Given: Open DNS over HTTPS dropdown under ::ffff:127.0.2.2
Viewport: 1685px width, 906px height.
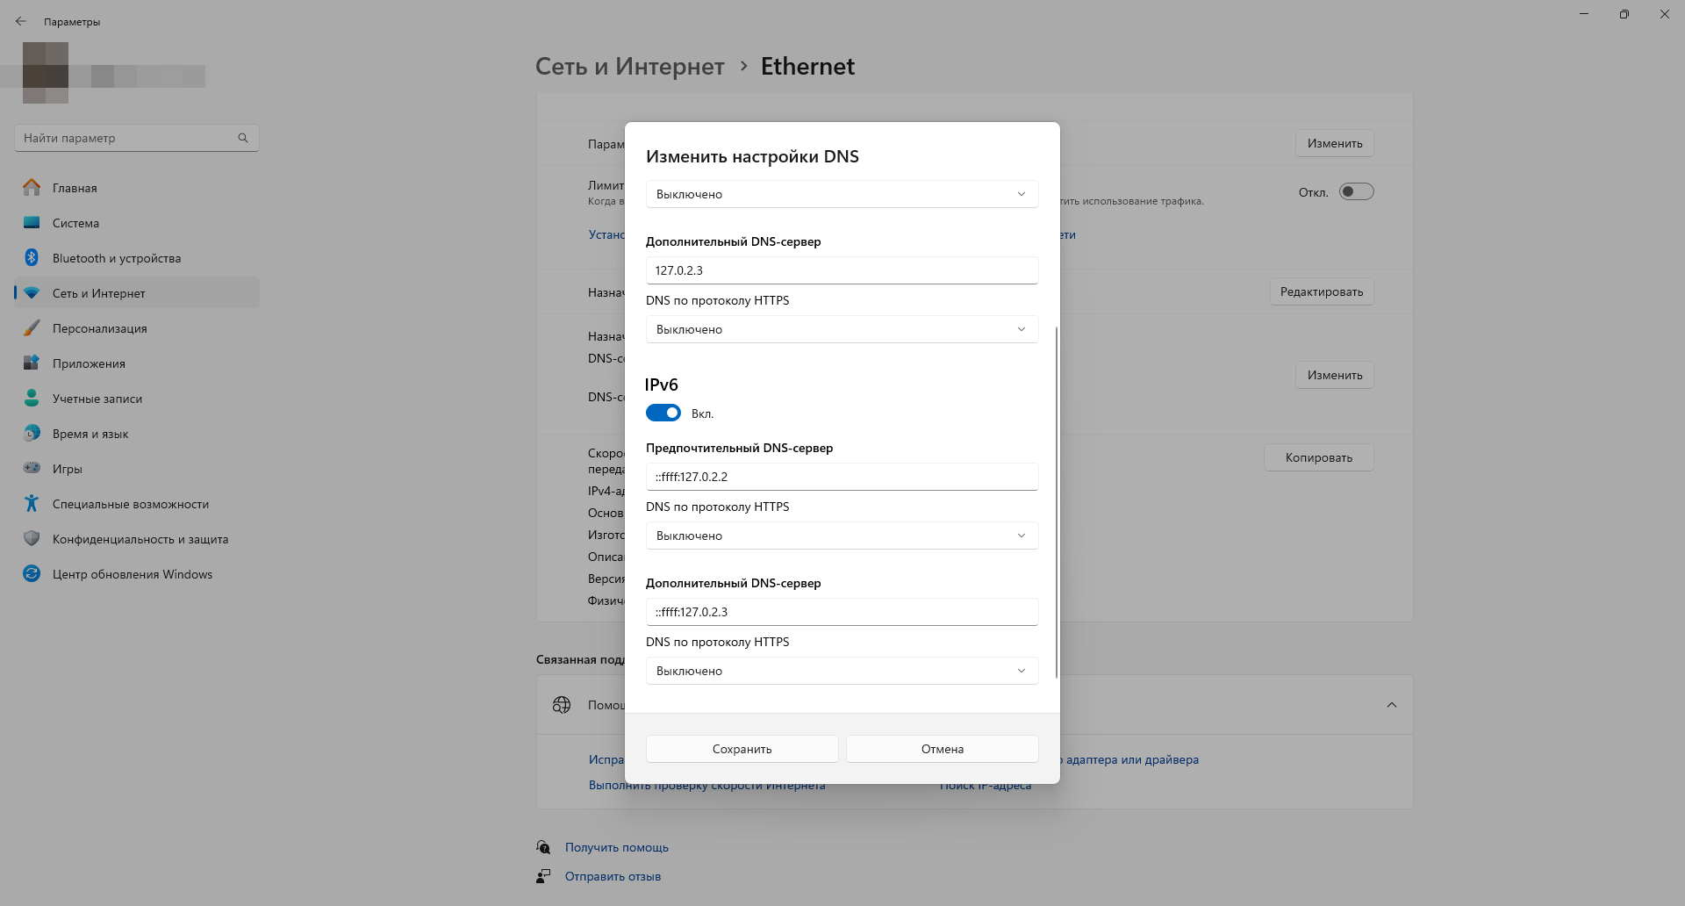Looking at the screenshot, I should (x=842, y=536).
